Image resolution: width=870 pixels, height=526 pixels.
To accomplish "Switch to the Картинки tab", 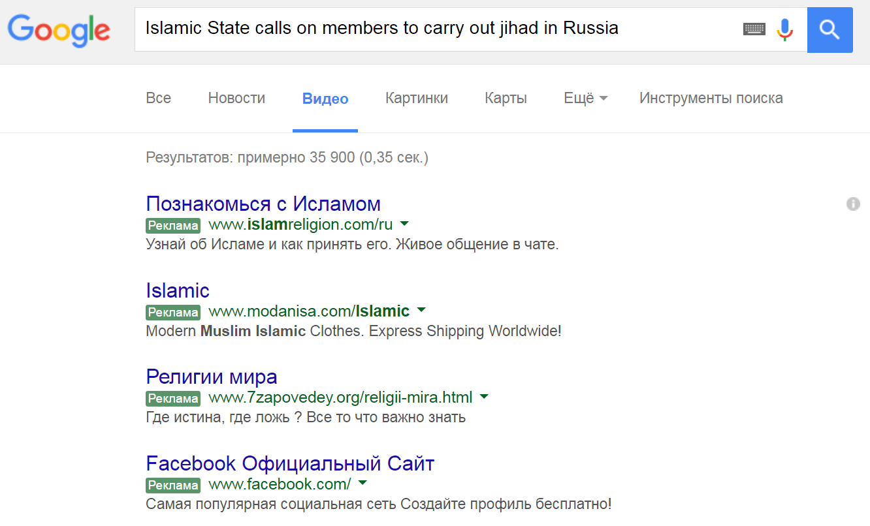I will point(417,99).
